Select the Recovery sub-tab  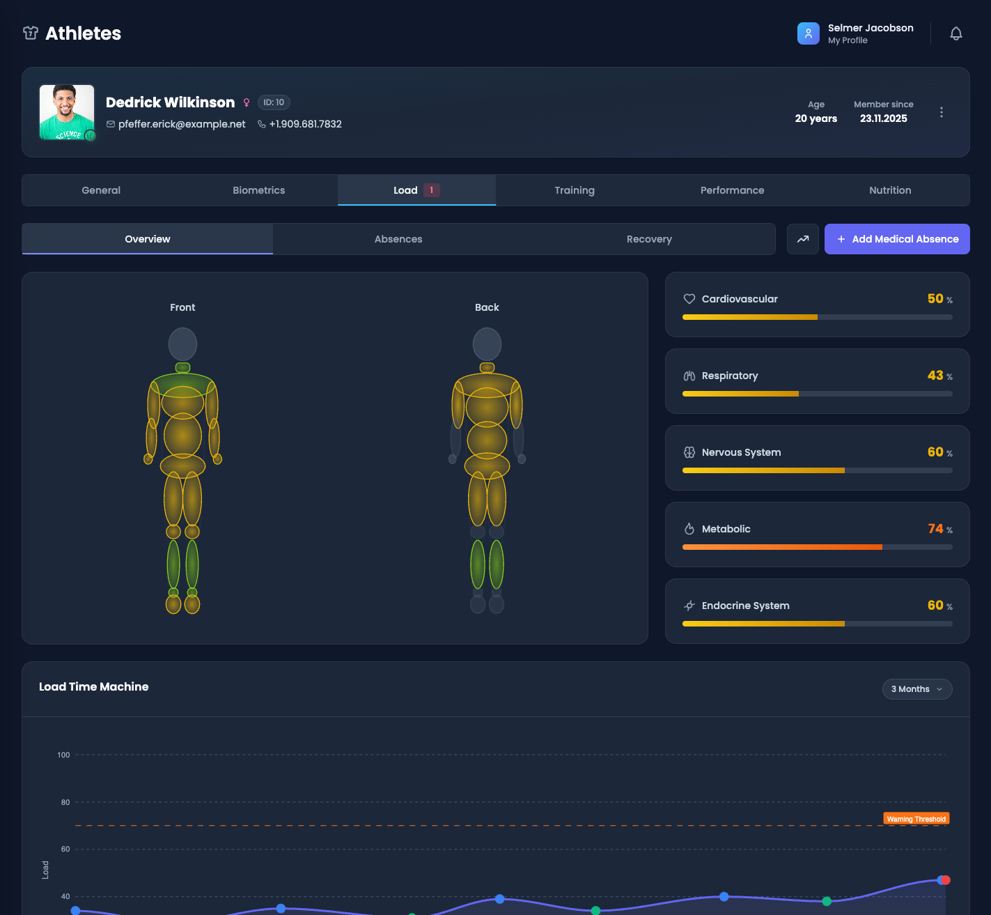[x=648, y=239]
